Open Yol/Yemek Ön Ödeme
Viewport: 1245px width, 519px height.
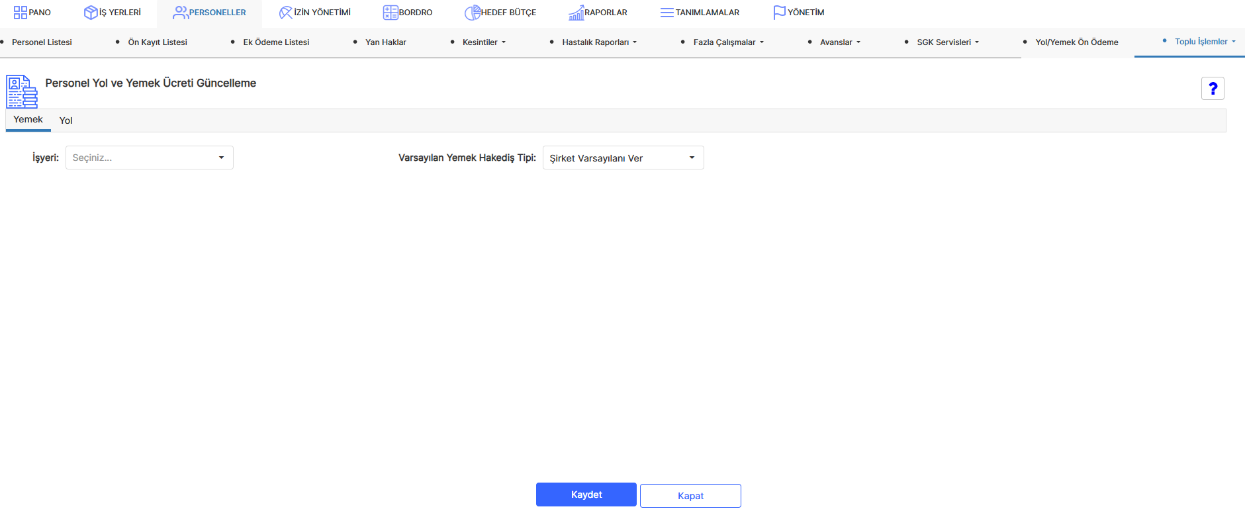(x=1077, y=42)
